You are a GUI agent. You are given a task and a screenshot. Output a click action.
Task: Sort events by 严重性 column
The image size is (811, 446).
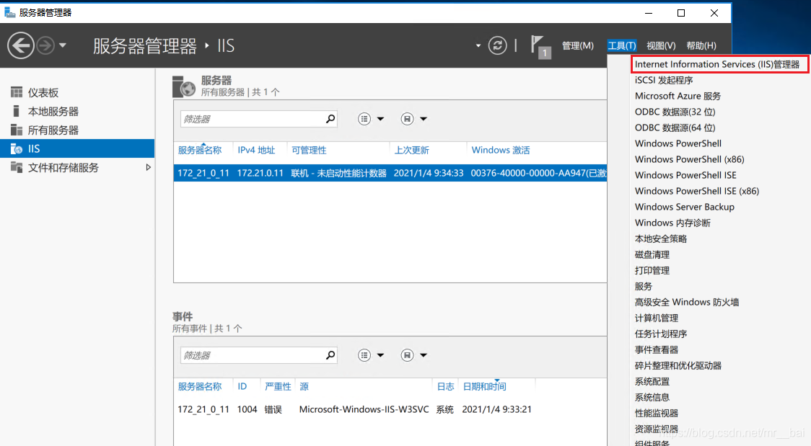pyautogui.click(x=278, y=387)
